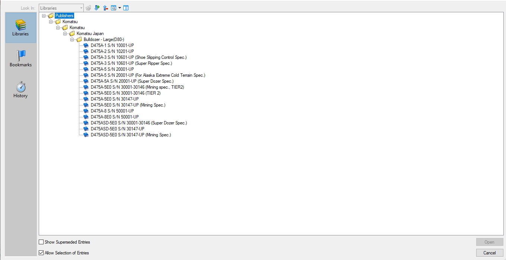Toggle the split pane view icon
The image size is (506, 260).
(126, 8)
